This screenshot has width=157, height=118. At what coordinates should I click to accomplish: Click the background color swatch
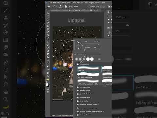pyautogui.click(x=48, y=86)
